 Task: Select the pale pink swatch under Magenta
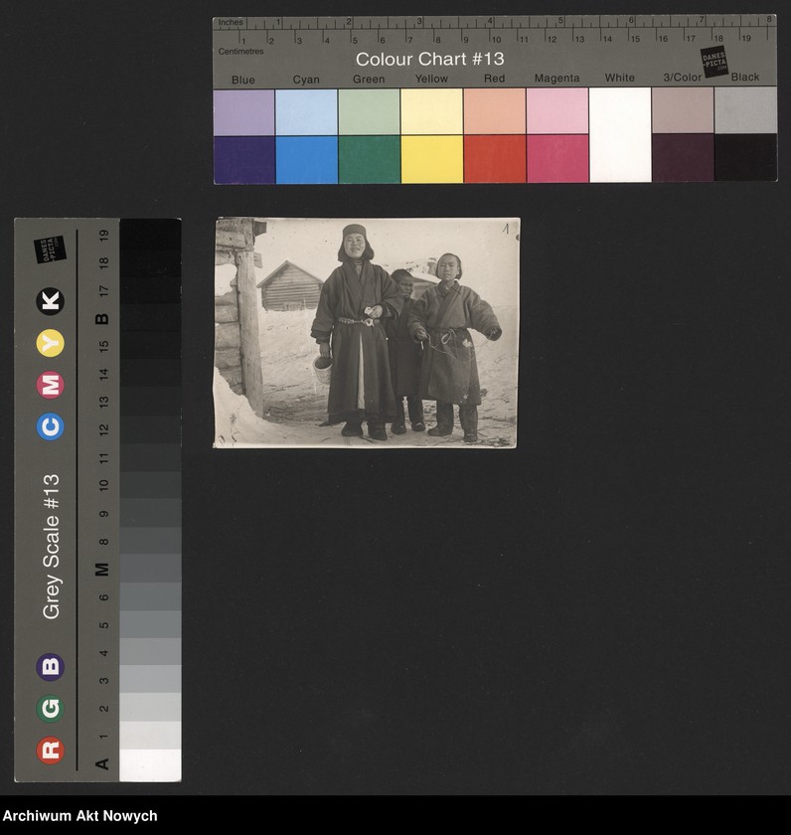[557, 110]
